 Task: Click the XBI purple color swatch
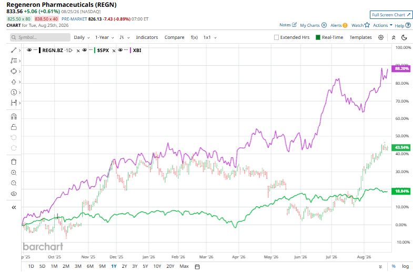pos(130,51)
